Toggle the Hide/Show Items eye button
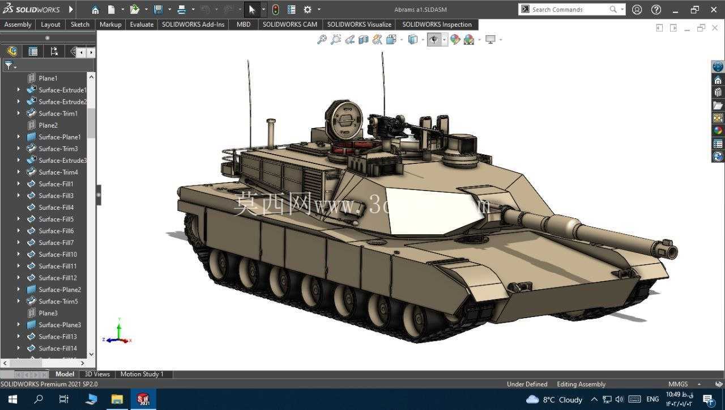The height and width of the screenshot is (410, 725). 434,40
